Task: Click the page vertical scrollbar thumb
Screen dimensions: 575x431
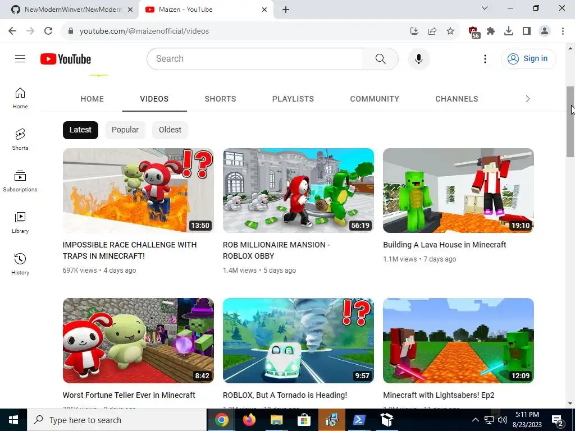Action: pyautogui.click(x=570, y=122)
